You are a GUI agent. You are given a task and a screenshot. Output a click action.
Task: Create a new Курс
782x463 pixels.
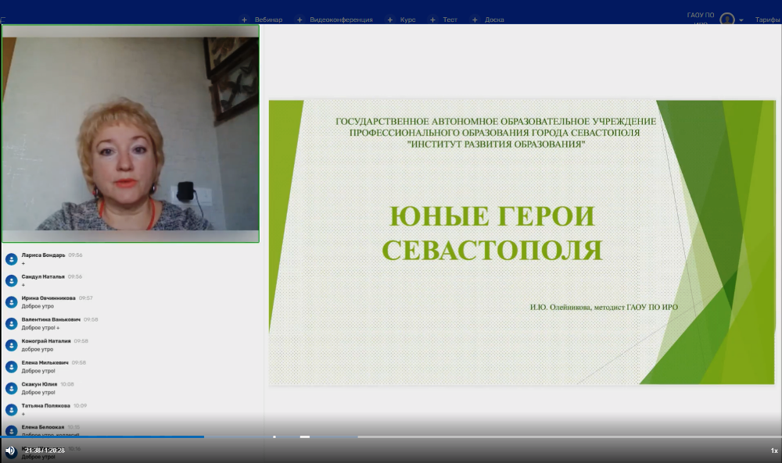click(x=407, y=20)
